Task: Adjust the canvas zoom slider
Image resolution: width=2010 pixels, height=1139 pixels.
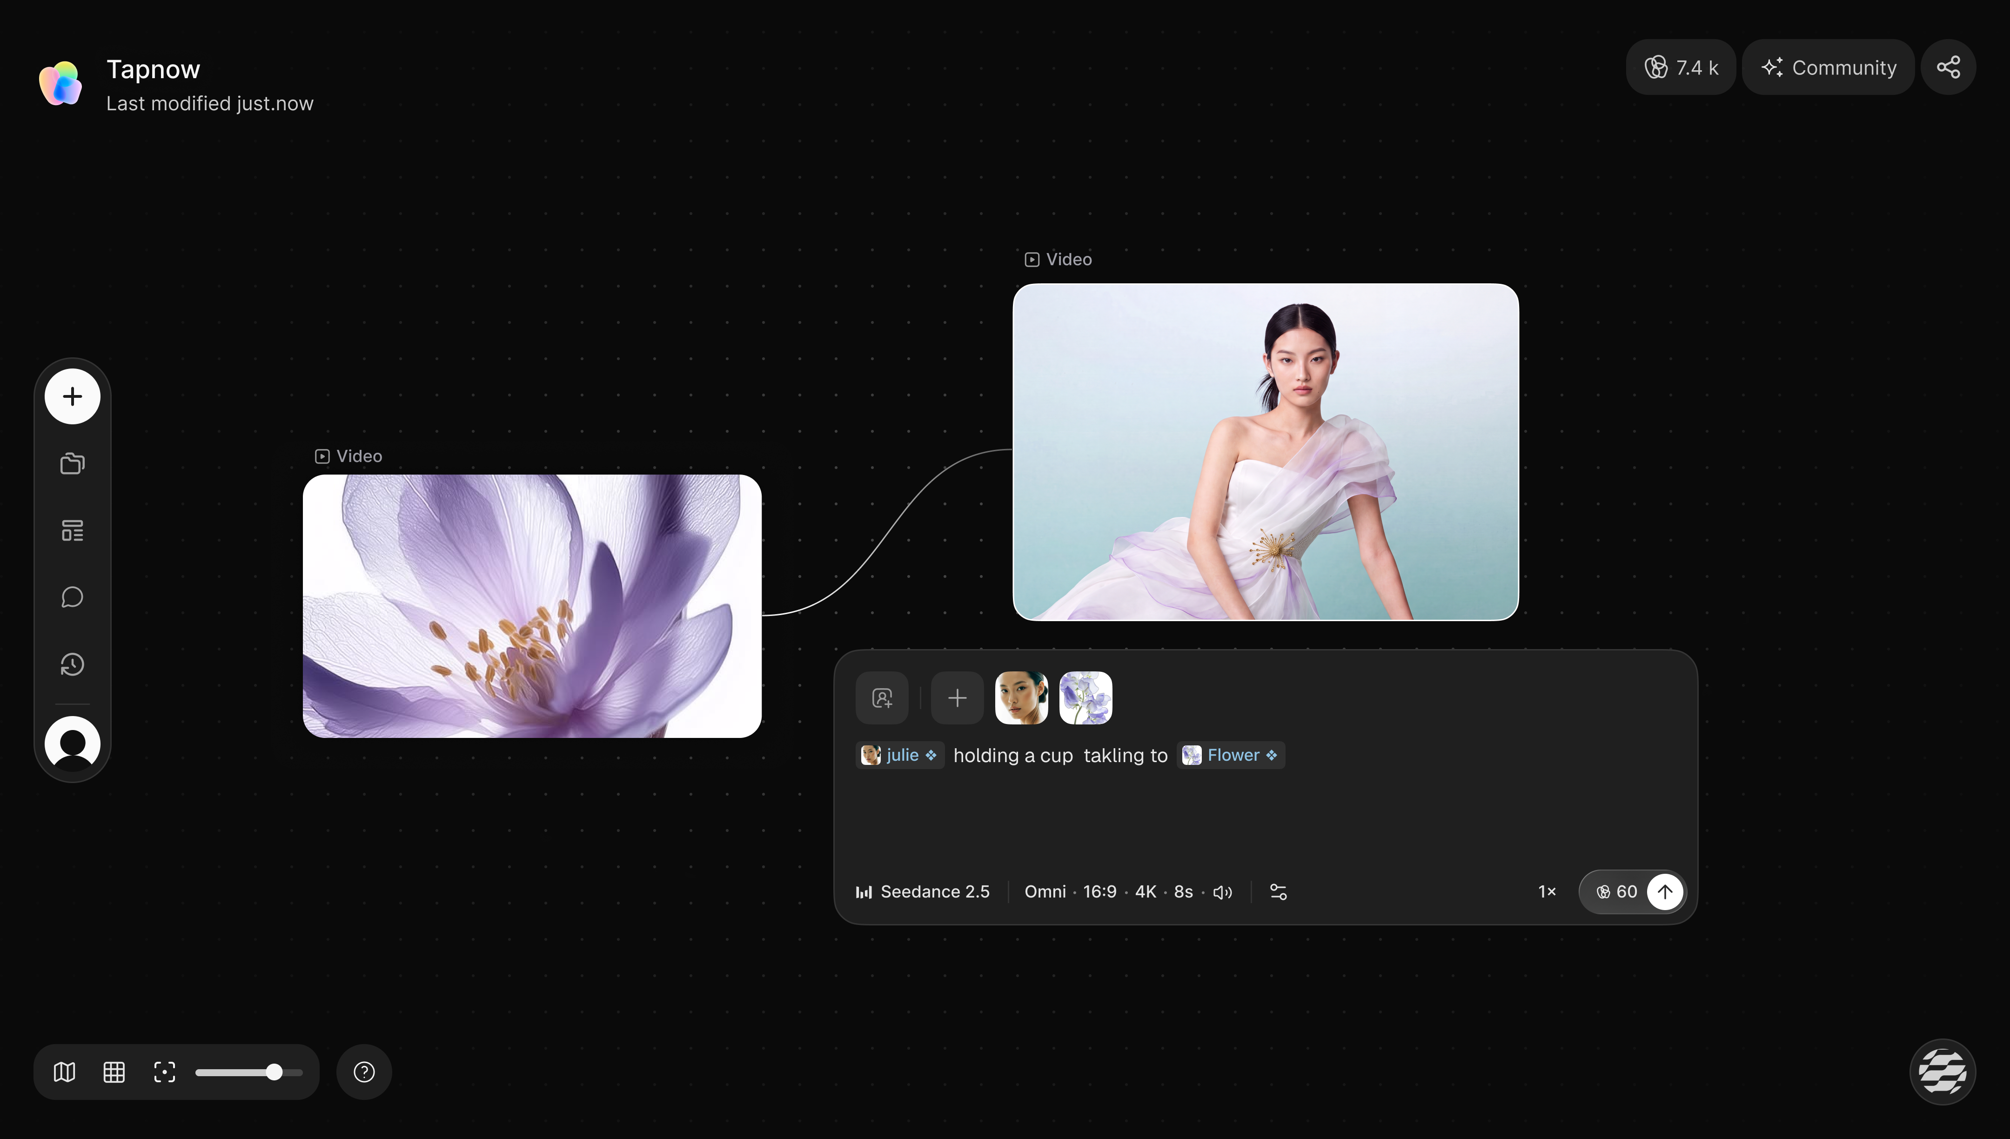Action: click(249, 1072)
